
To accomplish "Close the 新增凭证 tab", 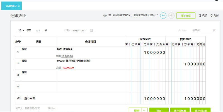I will click(x=19, y=6).
